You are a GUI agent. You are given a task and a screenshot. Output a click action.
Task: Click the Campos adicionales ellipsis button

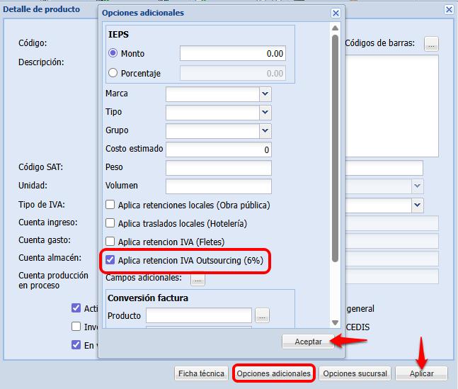coord(197,280)
